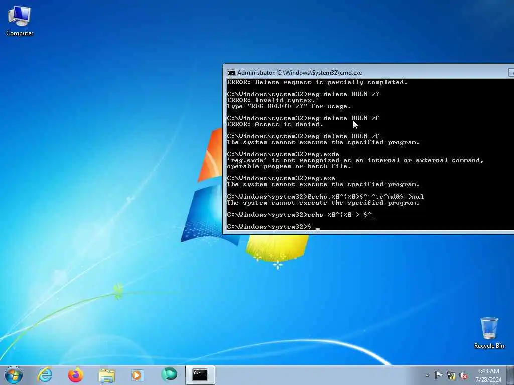Click the 'Delete request is partially completed' line

(317, 82)
